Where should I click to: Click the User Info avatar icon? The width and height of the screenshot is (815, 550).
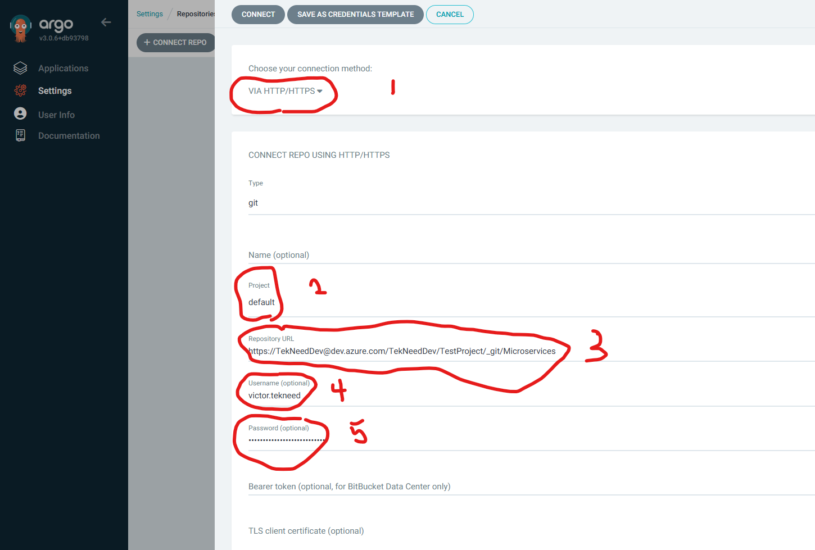(20, 114)
